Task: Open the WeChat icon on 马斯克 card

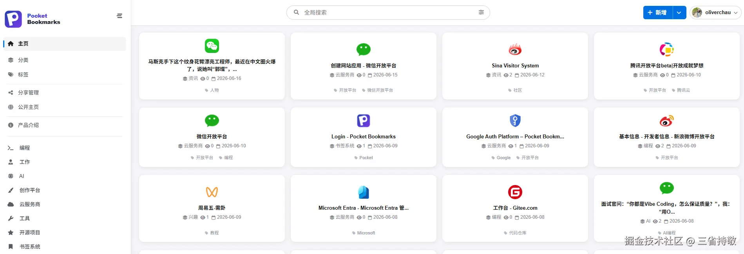Action: click(x=212, y=46)
